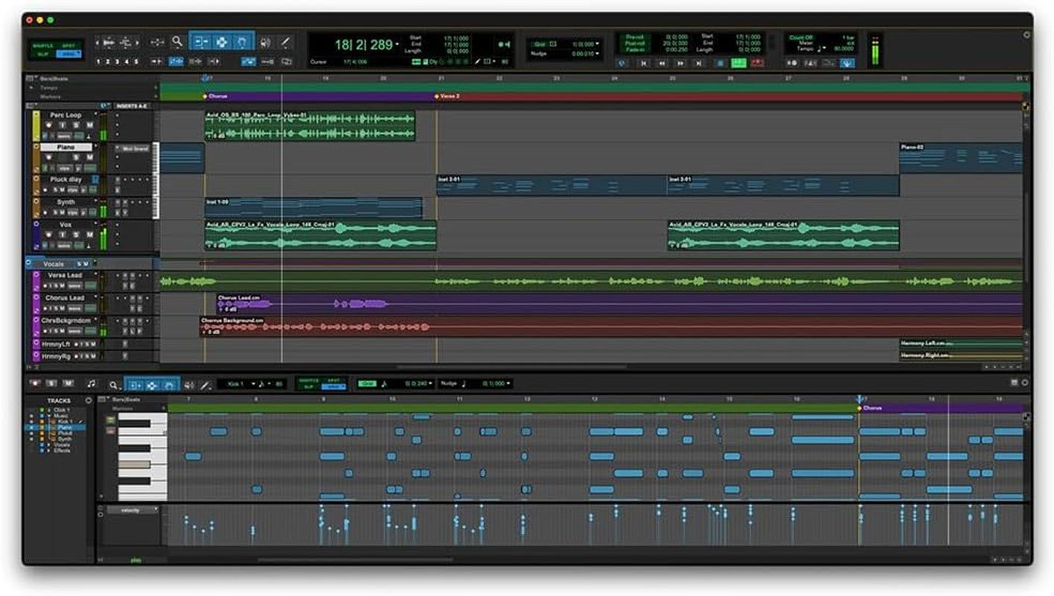Select the Pencil tool in MIDI editor

click(205, 385)
